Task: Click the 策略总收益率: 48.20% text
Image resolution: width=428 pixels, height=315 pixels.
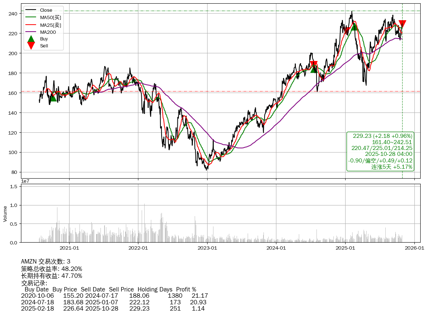Action: coord(52,269)
